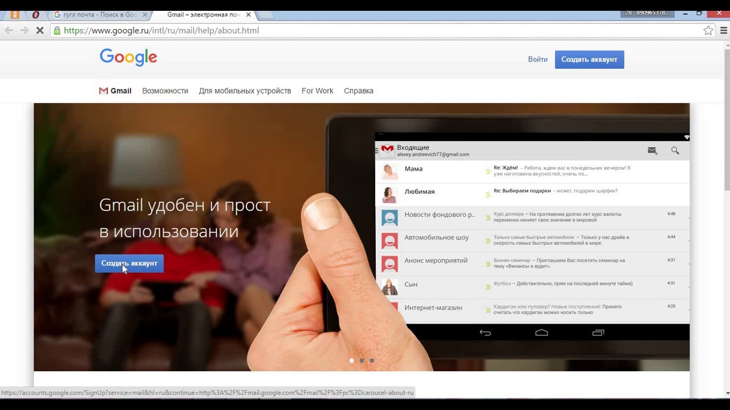This screenshot has height=410, width=730.
Task: Click the Re: Выбираем подарки subject
Action: pyautogui.click(x=522, y=191)
